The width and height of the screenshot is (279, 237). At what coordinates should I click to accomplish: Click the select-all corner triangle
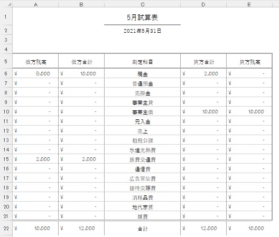10,4
